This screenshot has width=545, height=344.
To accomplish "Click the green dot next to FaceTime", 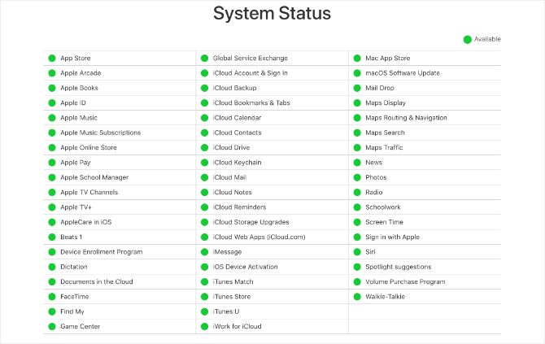I will 51,297.
